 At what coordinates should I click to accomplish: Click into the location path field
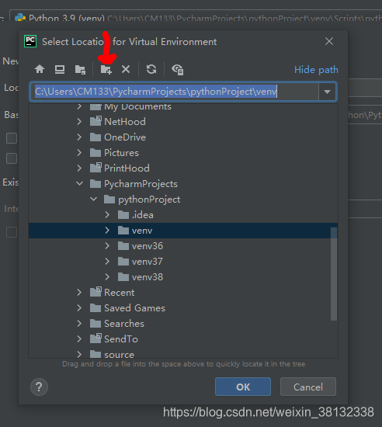coord(174,92)
